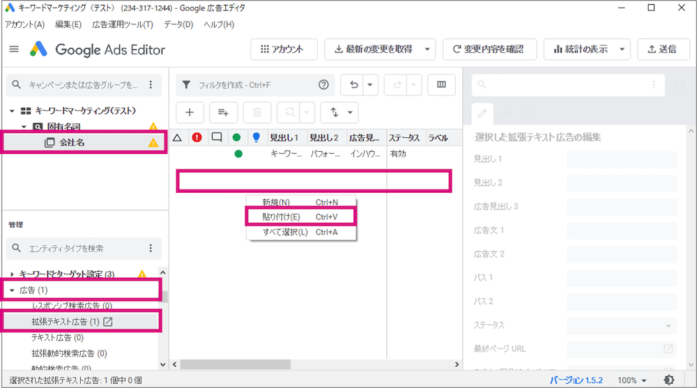The image size is (697, 388).
Task: Open アカウント(A) menu
Action: pyautogui.click(x=25, y=24)
